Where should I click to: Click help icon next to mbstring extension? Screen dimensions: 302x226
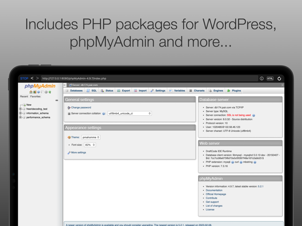pos(255,162)
